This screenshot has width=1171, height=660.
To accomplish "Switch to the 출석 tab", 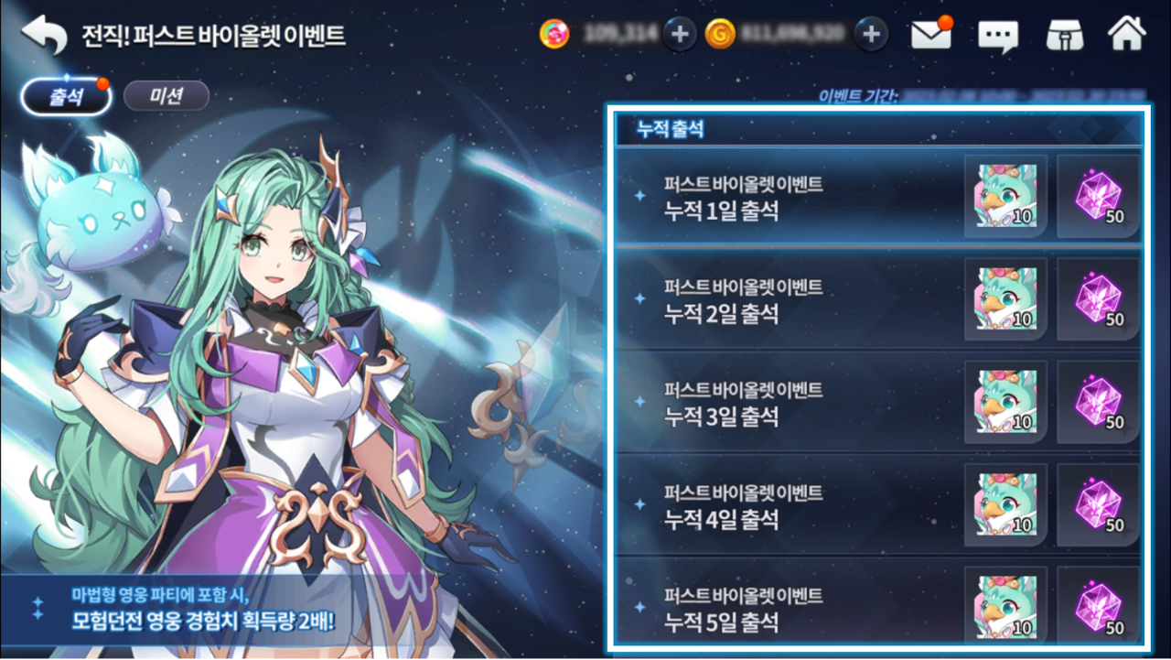I will pos(66,96).
